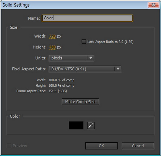This screenshot has height=156, width=161.
Task: Select the Width value 720
Action: tap(53, 36)
